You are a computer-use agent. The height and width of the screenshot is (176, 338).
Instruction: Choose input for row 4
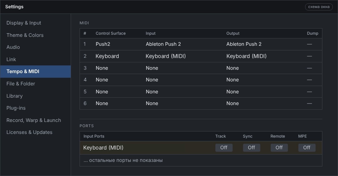pyautogui.click(x=152, y=80)
